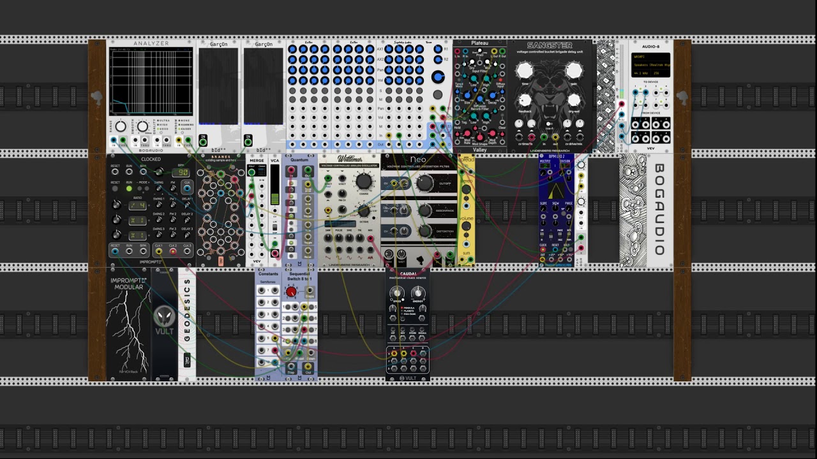Click the blue CLK output jack on Clocked
817x459 pixels.
click(x=187, y=188)
